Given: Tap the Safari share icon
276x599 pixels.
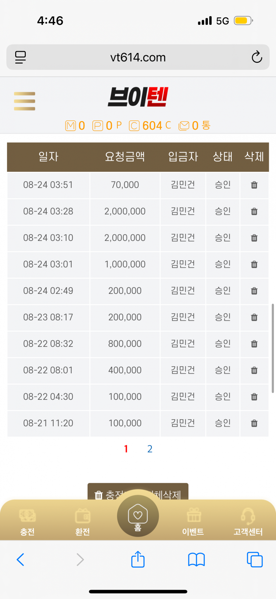Looking at the screenshot, I should point(138,560).
